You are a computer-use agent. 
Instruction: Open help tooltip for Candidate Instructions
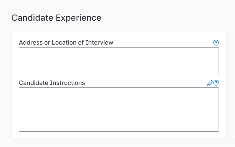point(216,83)
